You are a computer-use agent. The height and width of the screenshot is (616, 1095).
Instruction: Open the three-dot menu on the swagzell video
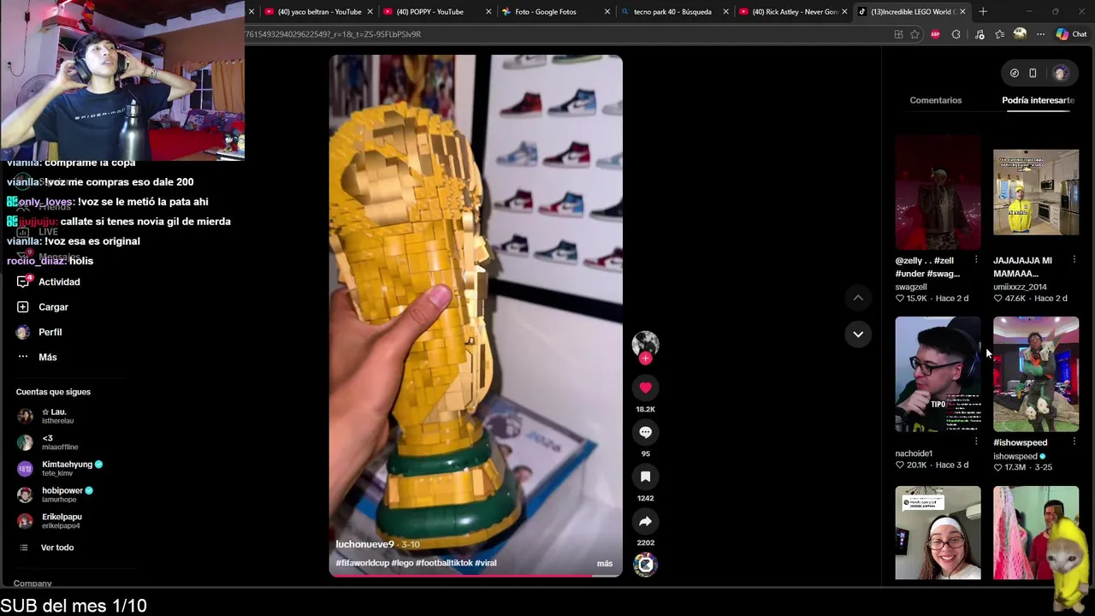(976, 259)
